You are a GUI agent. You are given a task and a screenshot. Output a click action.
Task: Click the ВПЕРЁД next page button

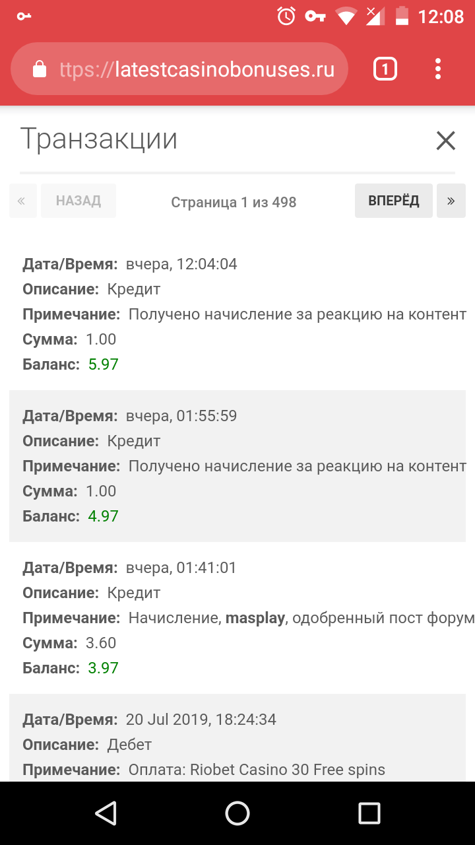(393, 201)
